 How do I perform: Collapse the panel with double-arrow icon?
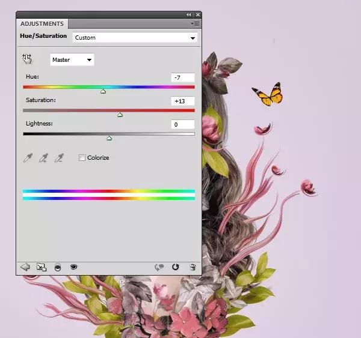188,14
